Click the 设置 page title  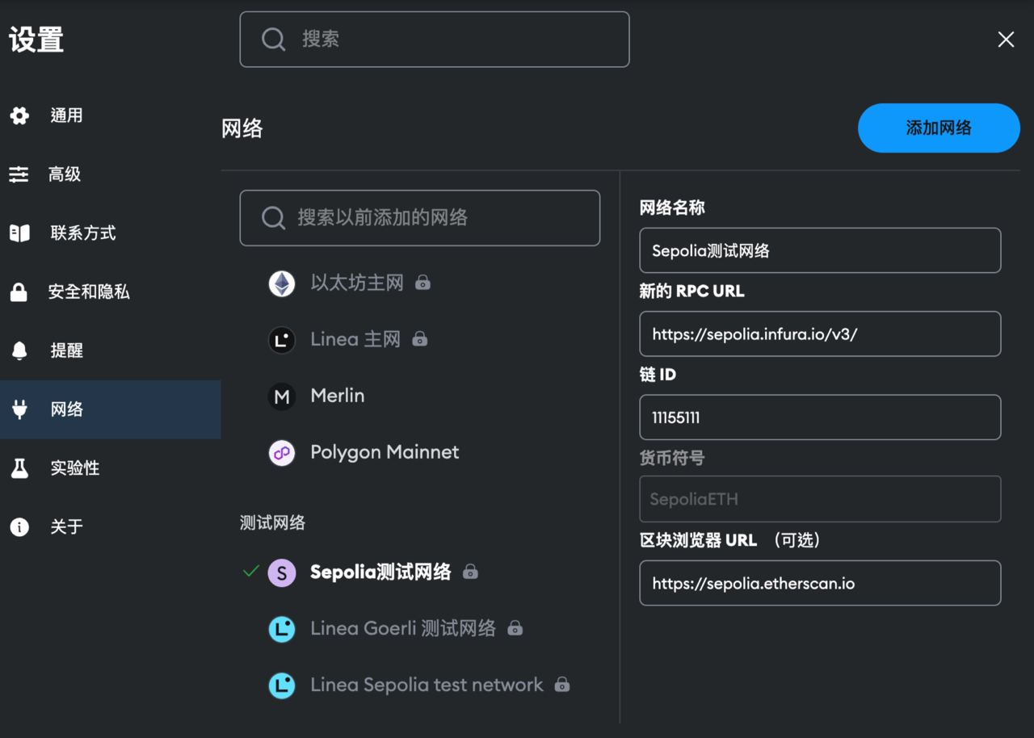pos(36,39)
